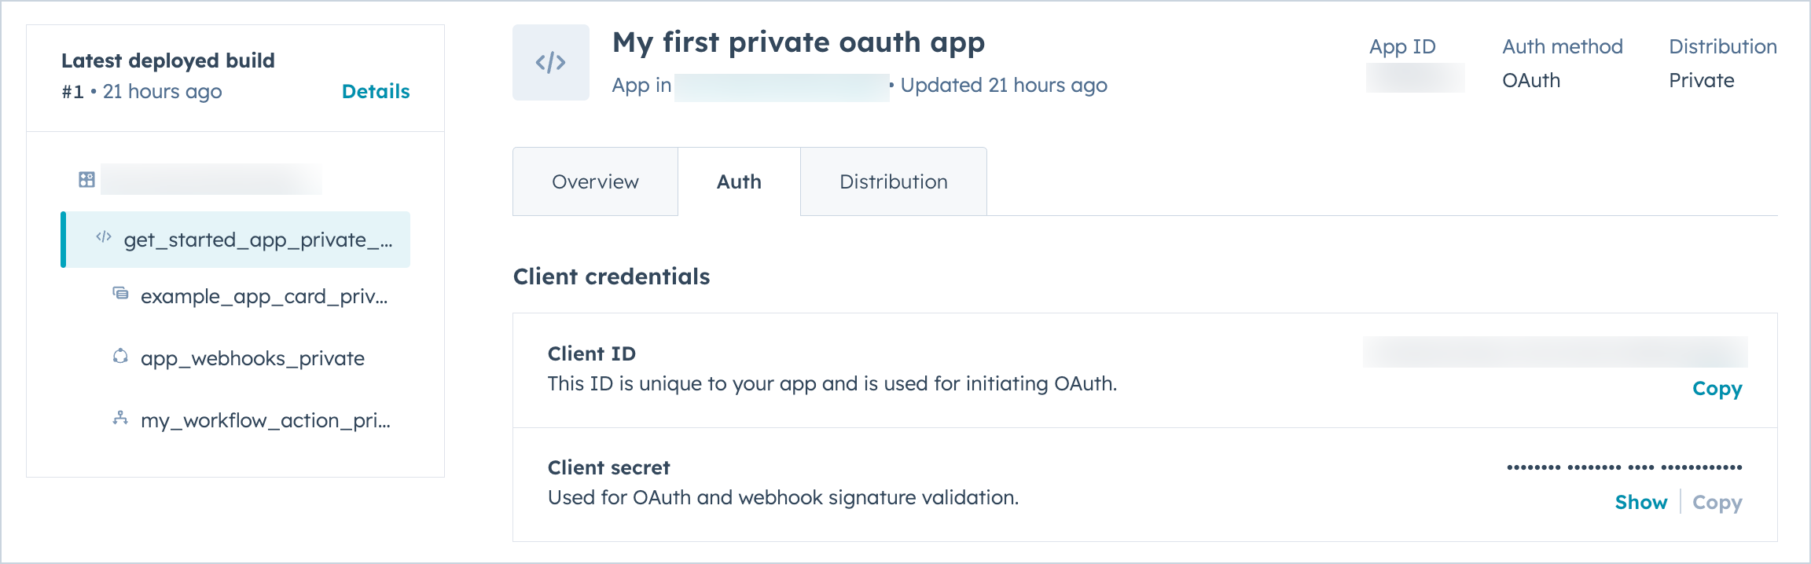Click the large app code icon

[550, 63]
